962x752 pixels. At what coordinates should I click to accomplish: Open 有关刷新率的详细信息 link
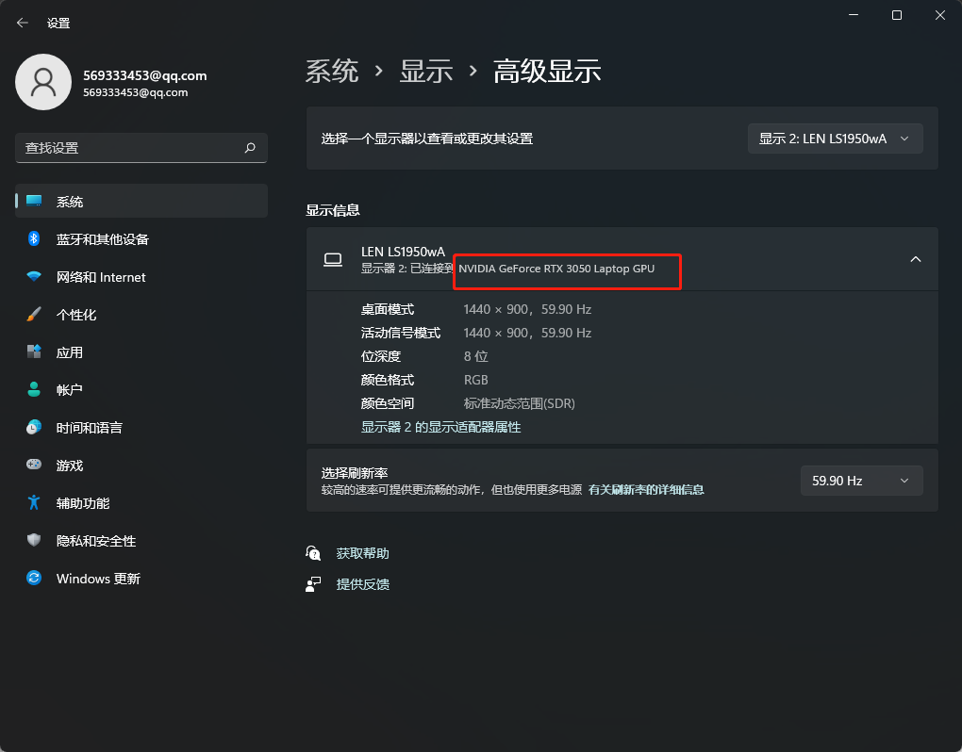coord(646,490)
